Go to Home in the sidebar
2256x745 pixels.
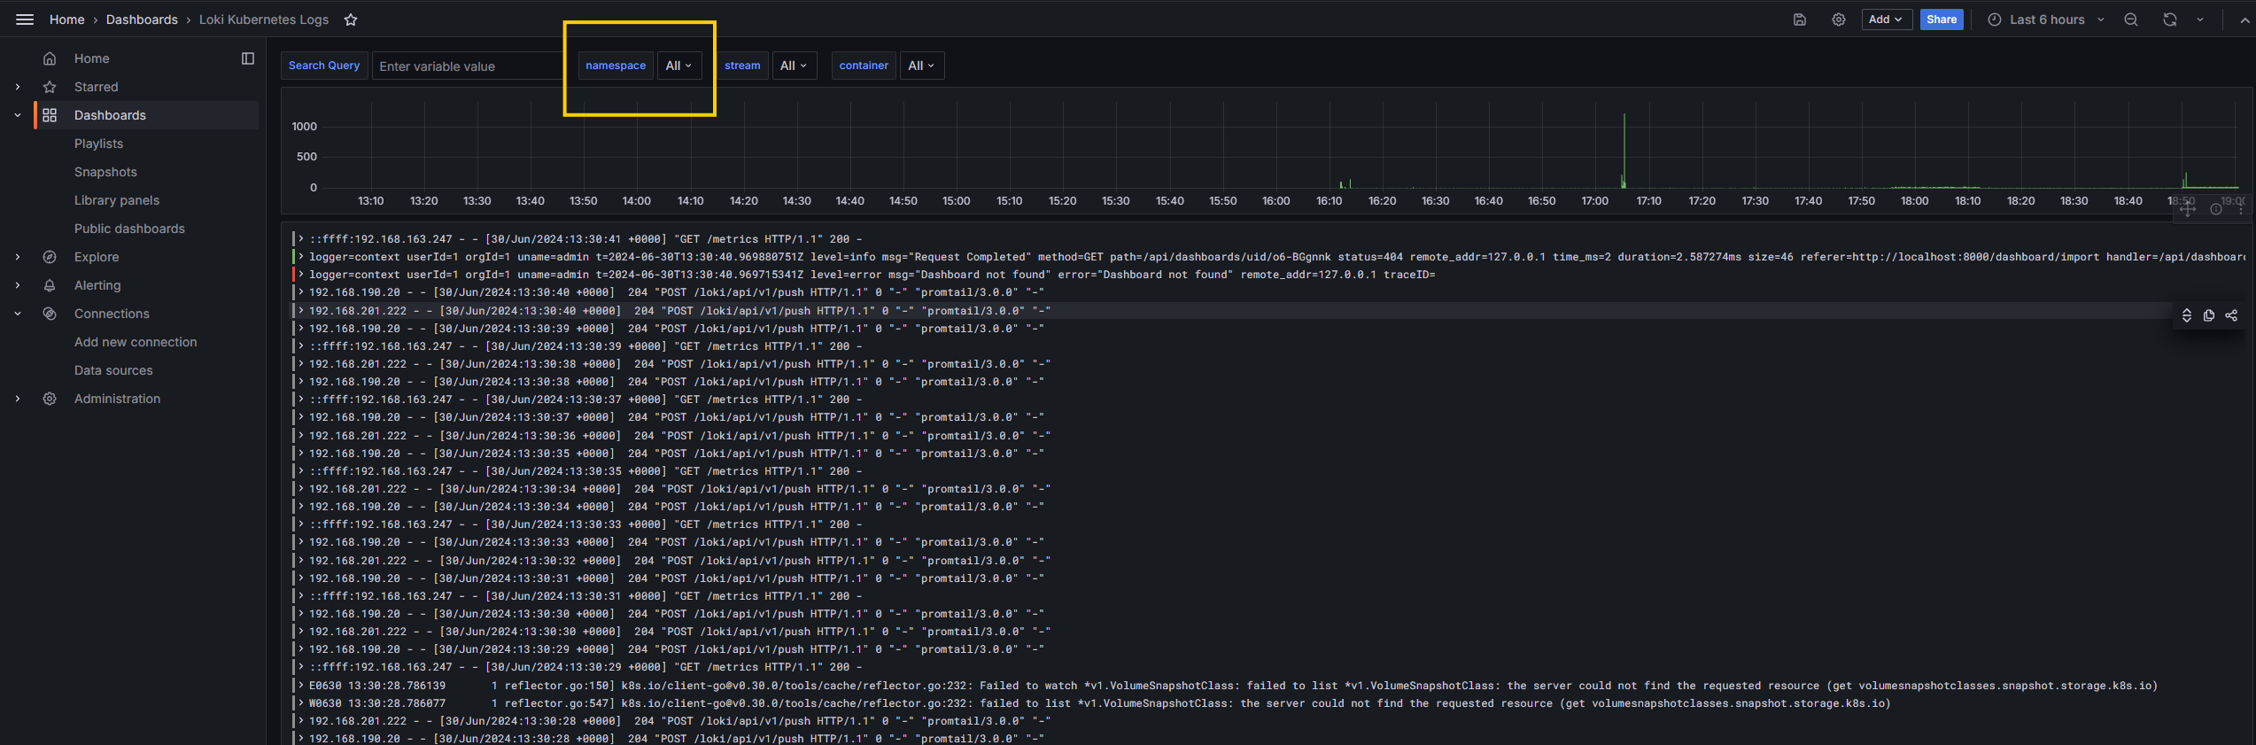(92, 58)
